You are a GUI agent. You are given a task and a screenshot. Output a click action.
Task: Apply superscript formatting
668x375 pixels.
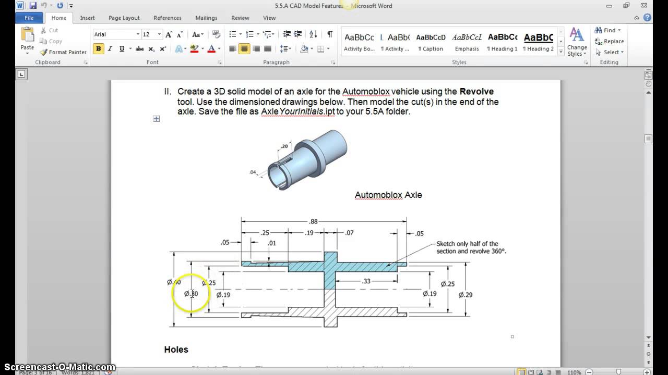[163, 49]
